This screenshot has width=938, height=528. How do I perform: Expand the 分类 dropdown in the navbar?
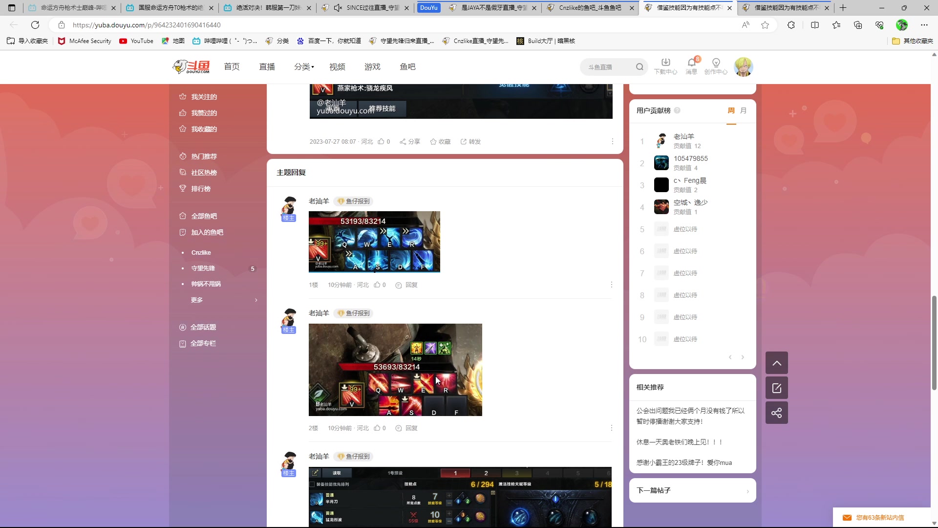304,67
